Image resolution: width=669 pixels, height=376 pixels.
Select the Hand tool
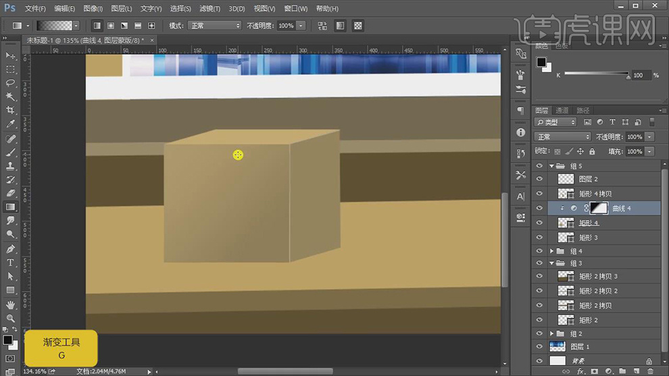point(10,305)
